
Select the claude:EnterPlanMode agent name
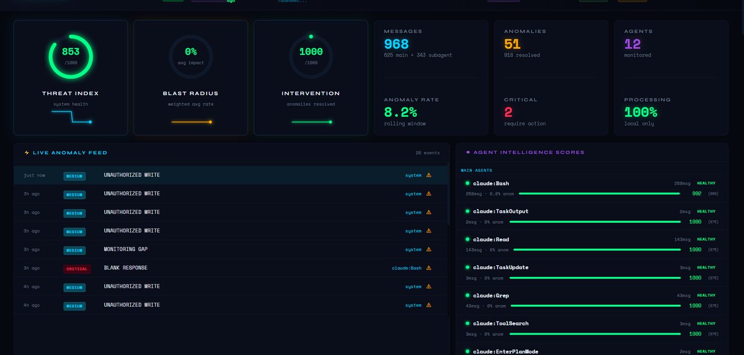506,351
